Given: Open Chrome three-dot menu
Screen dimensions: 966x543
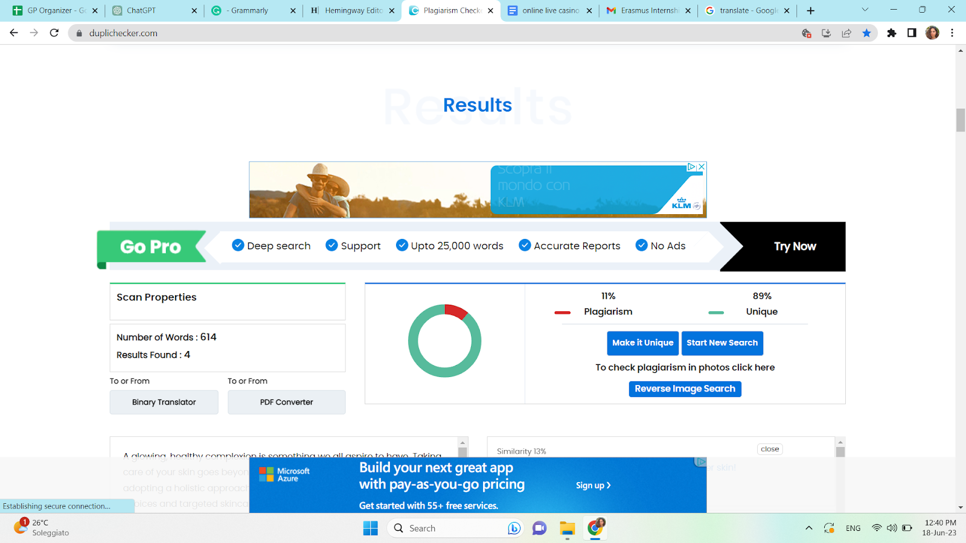Looking at the screenshot, I should click(x=952, y=33).
